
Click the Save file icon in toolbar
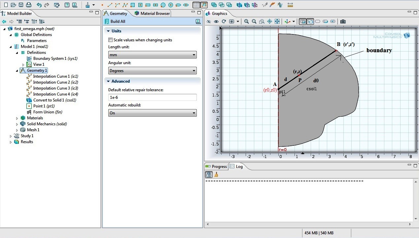pos(21,5)
